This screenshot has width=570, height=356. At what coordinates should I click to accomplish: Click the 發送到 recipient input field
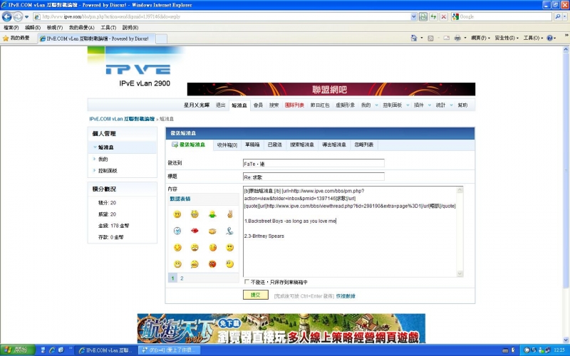(313, 164)
